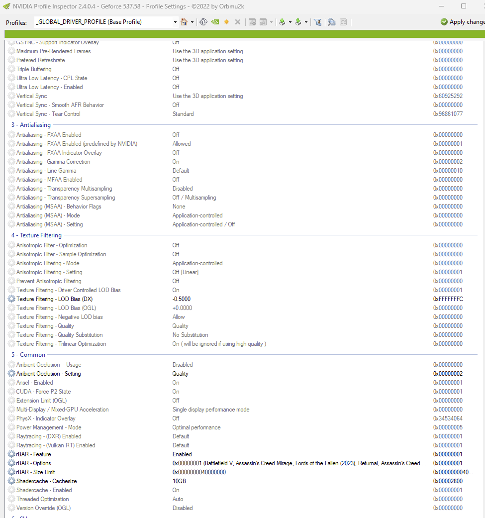Image resolution: width=485 pixels, height=518 pixels.
Task: Click the 0xFFFFFFFC hex value
Action: pos(448,299)
